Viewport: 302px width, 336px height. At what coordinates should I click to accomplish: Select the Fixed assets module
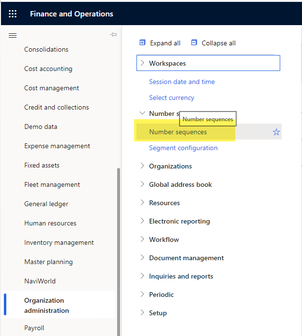[42, 165]
